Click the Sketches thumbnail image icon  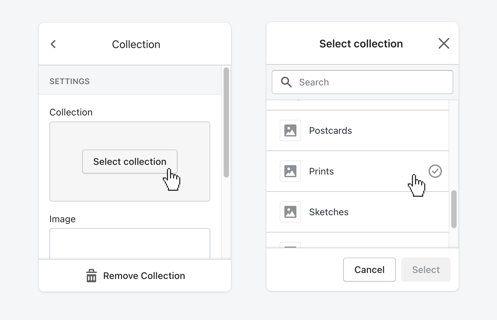tap(290, 212)
